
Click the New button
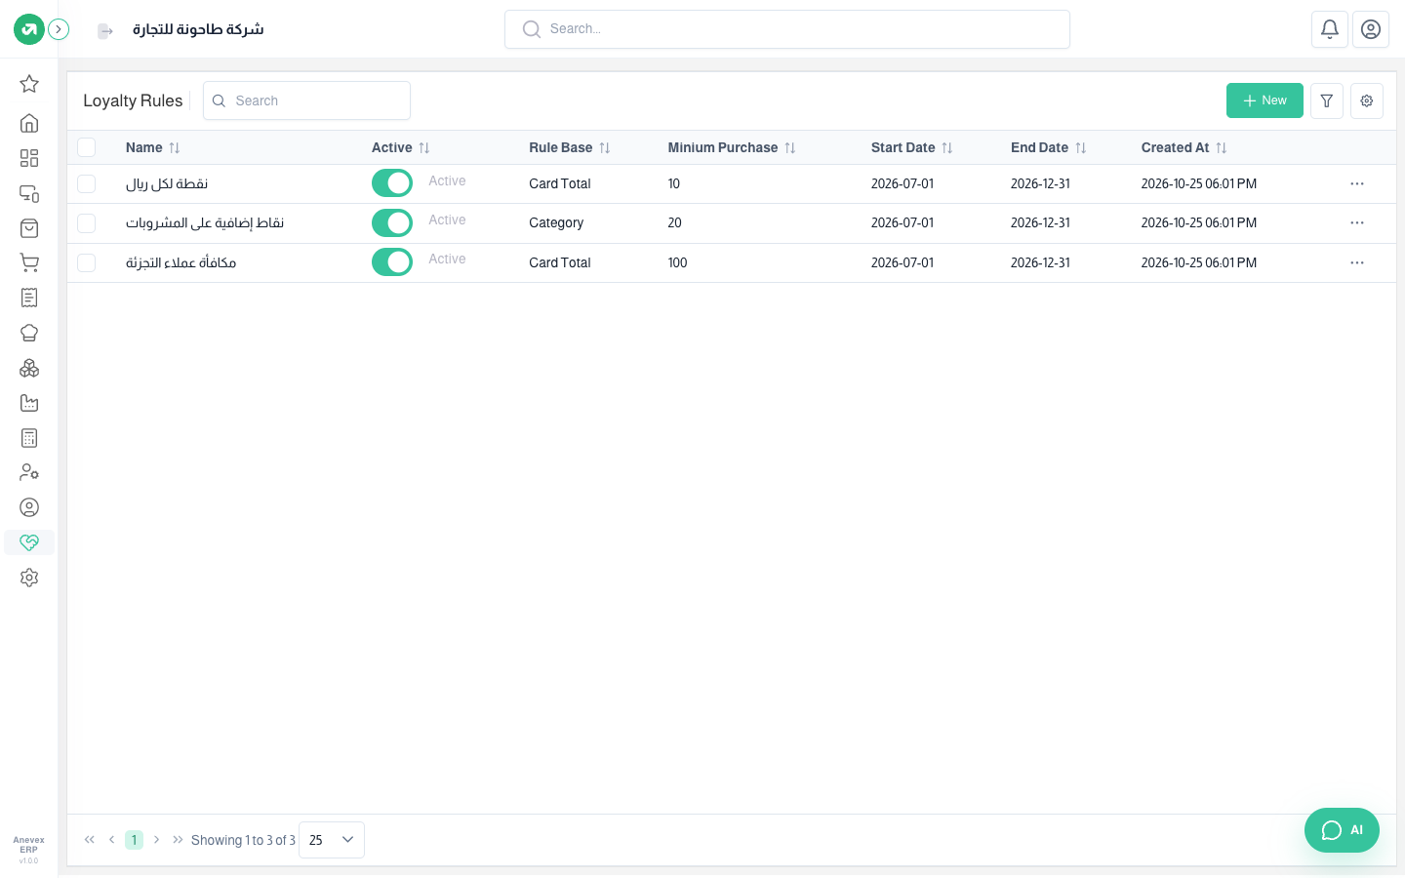(x=1264, y=100)
